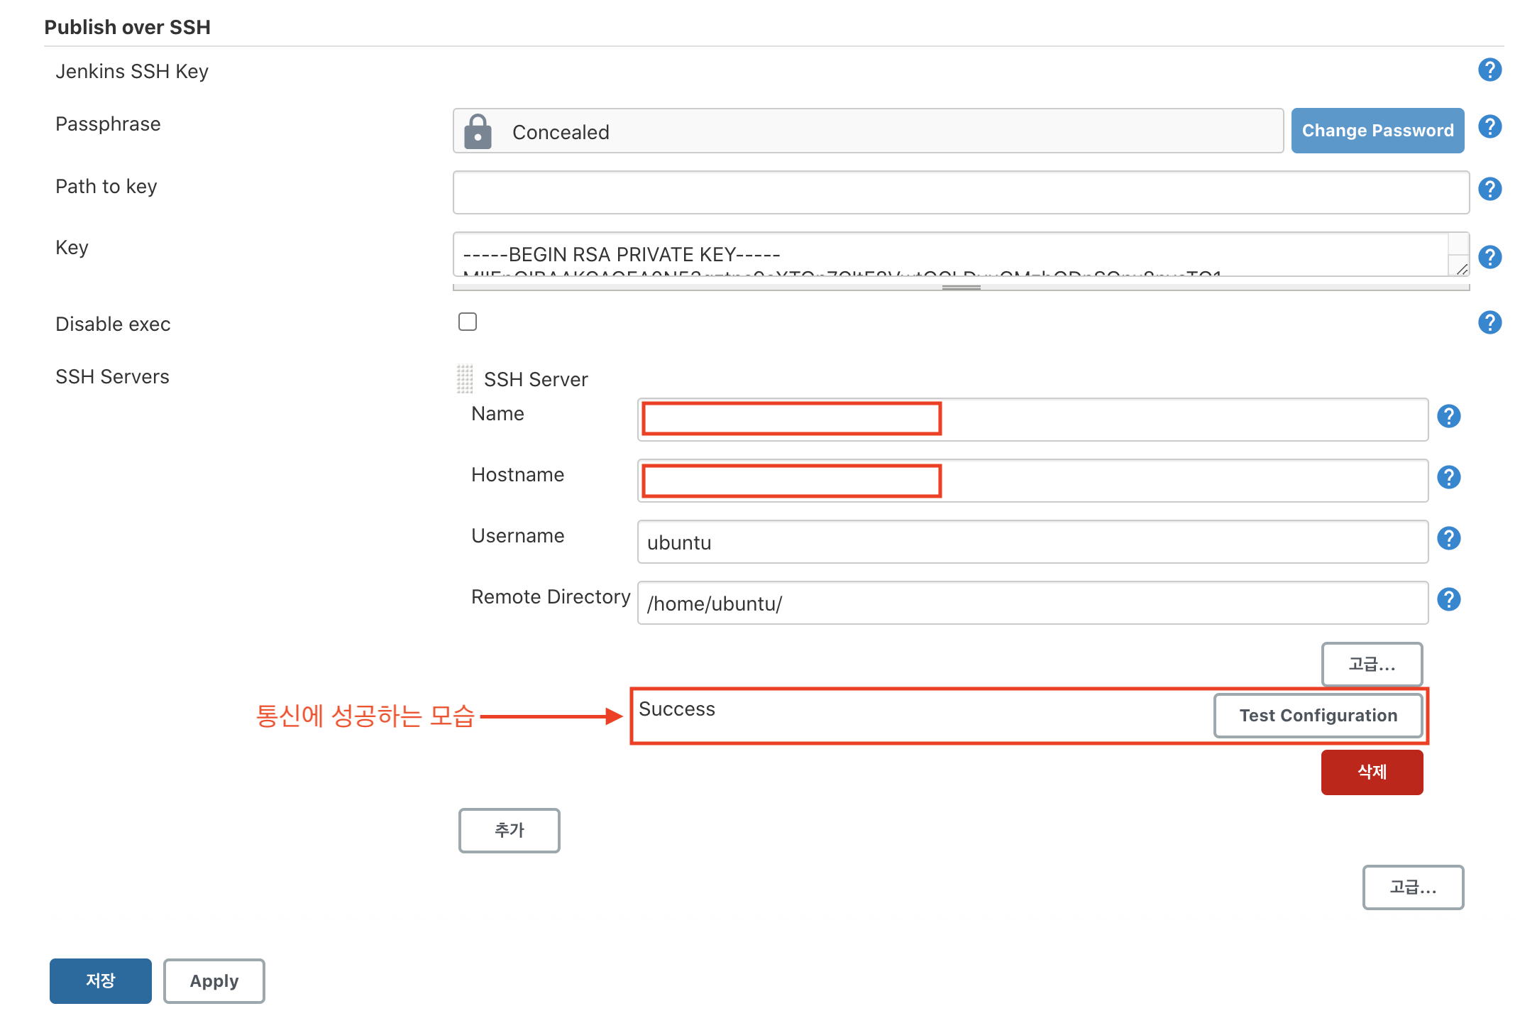This screenshot has height=1011, width=1520.
Task: Save settings with 저장 button
Action: click(x=100, y=980)
